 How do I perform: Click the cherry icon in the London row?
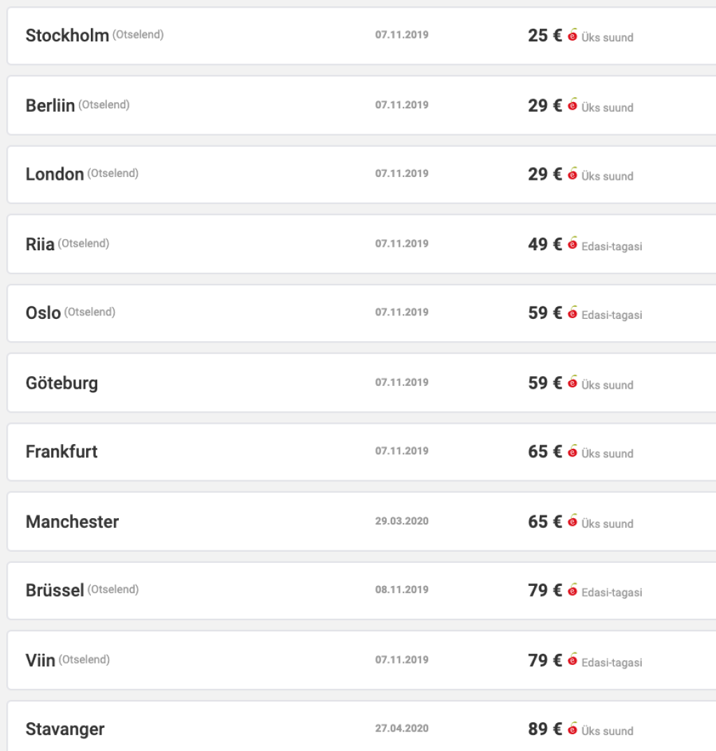tap(573, 174)
